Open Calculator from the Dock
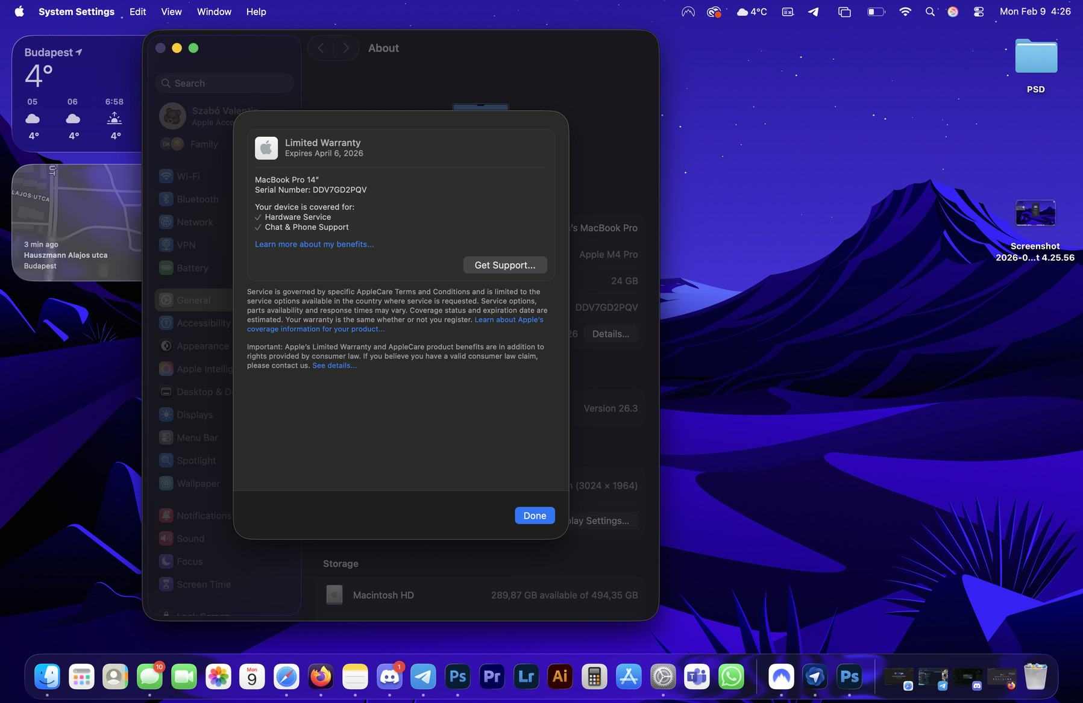1083x703 pixels. click(594, 676)
